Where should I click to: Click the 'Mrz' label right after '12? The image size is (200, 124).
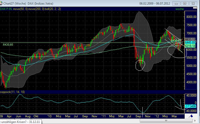(165, 116)
